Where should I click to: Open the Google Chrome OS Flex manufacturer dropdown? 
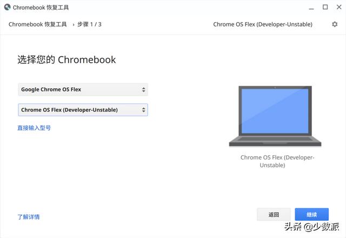[x=83, y=89]
